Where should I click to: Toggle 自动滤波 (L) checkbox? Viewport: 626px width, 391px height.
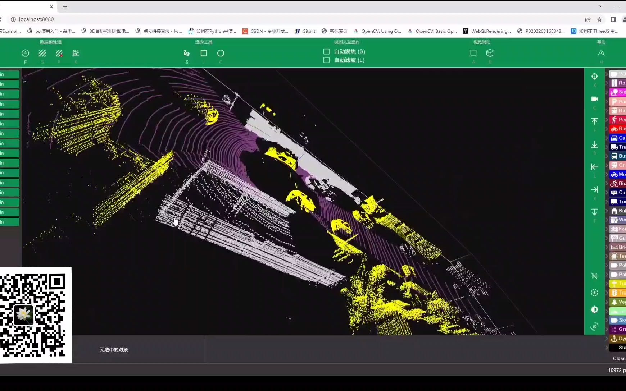326,60
